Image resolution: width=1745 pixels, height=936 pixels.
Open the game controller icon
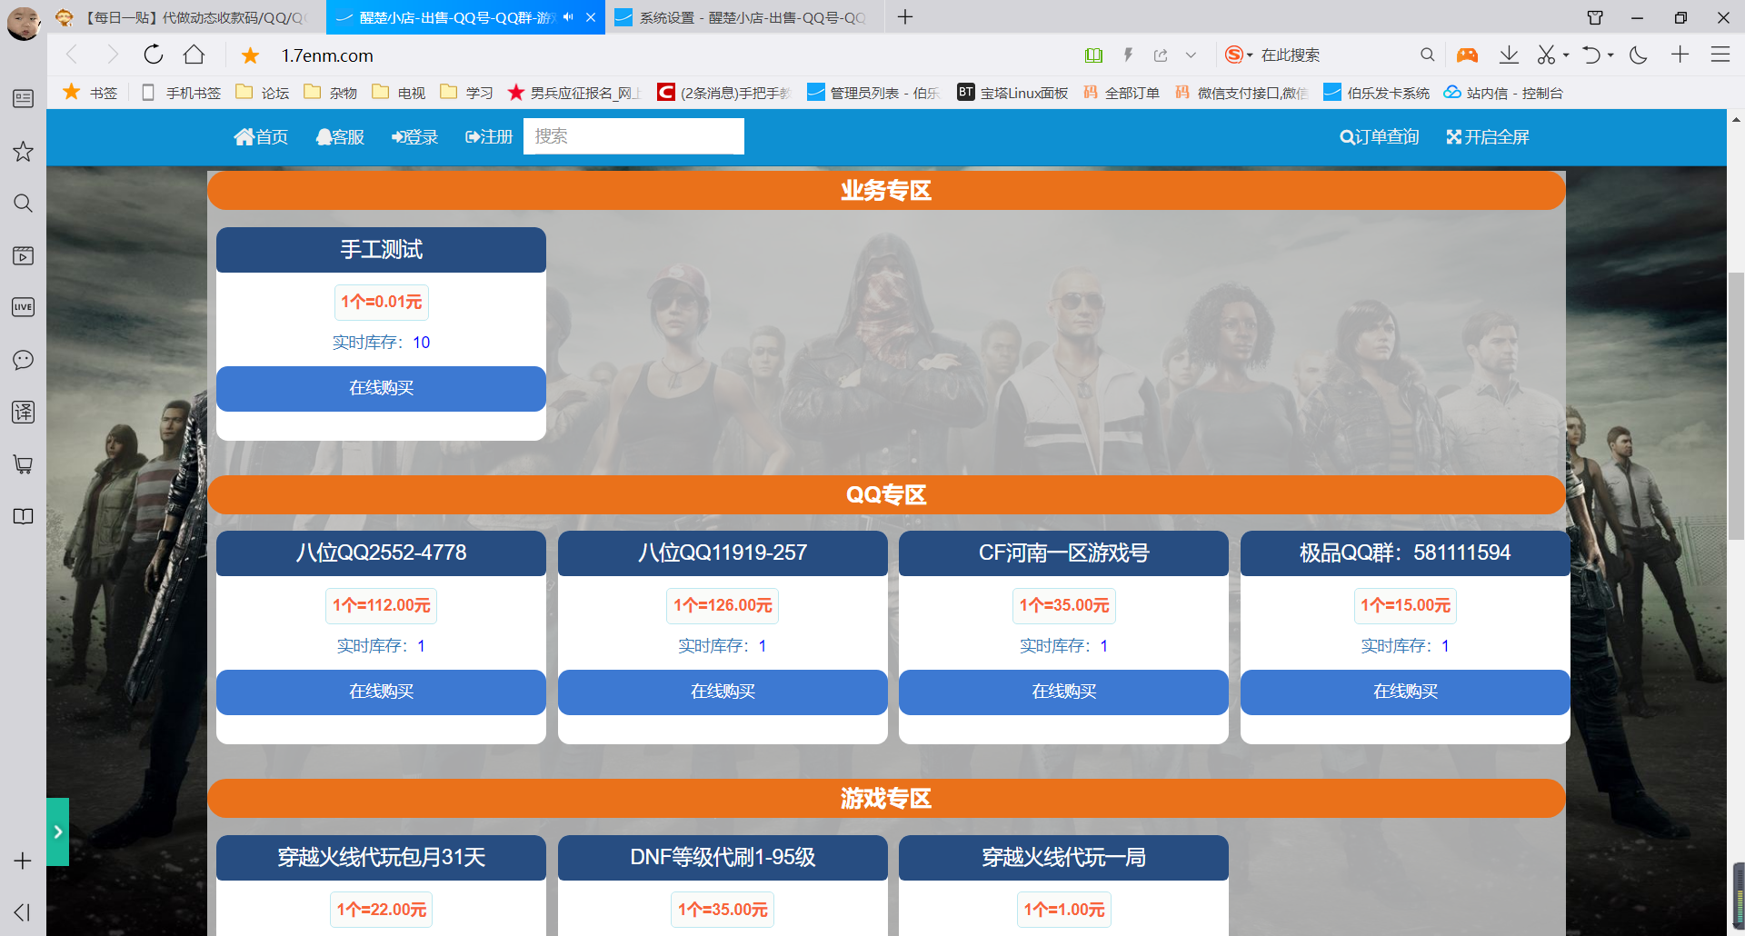[x=1467, y=55]
